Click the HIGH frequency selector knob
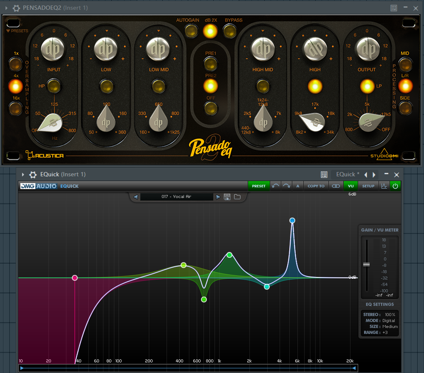Viewport: 424px width, 373px height. pyautogui.click(x=313, y=122)
